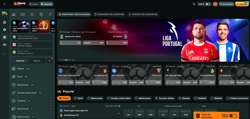The image size is (250, 119).
Task: Click the RC Celta de Vigo crest
Action: [167, 71]
